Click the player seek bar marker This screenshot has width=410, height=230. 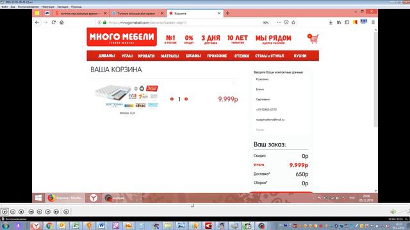[x=192, y=206]
